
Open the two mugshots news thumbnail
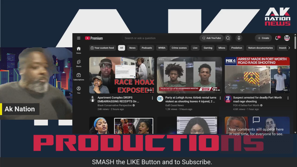point(189,75)
